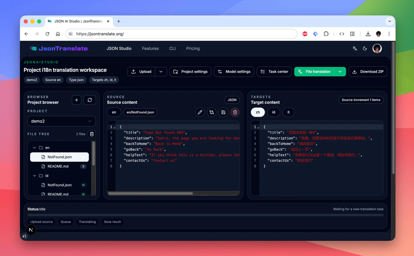Image resolution: width=414 pixels, height=256 pixels.
Task: Click the Upload source step label
Action: (41, 222)
